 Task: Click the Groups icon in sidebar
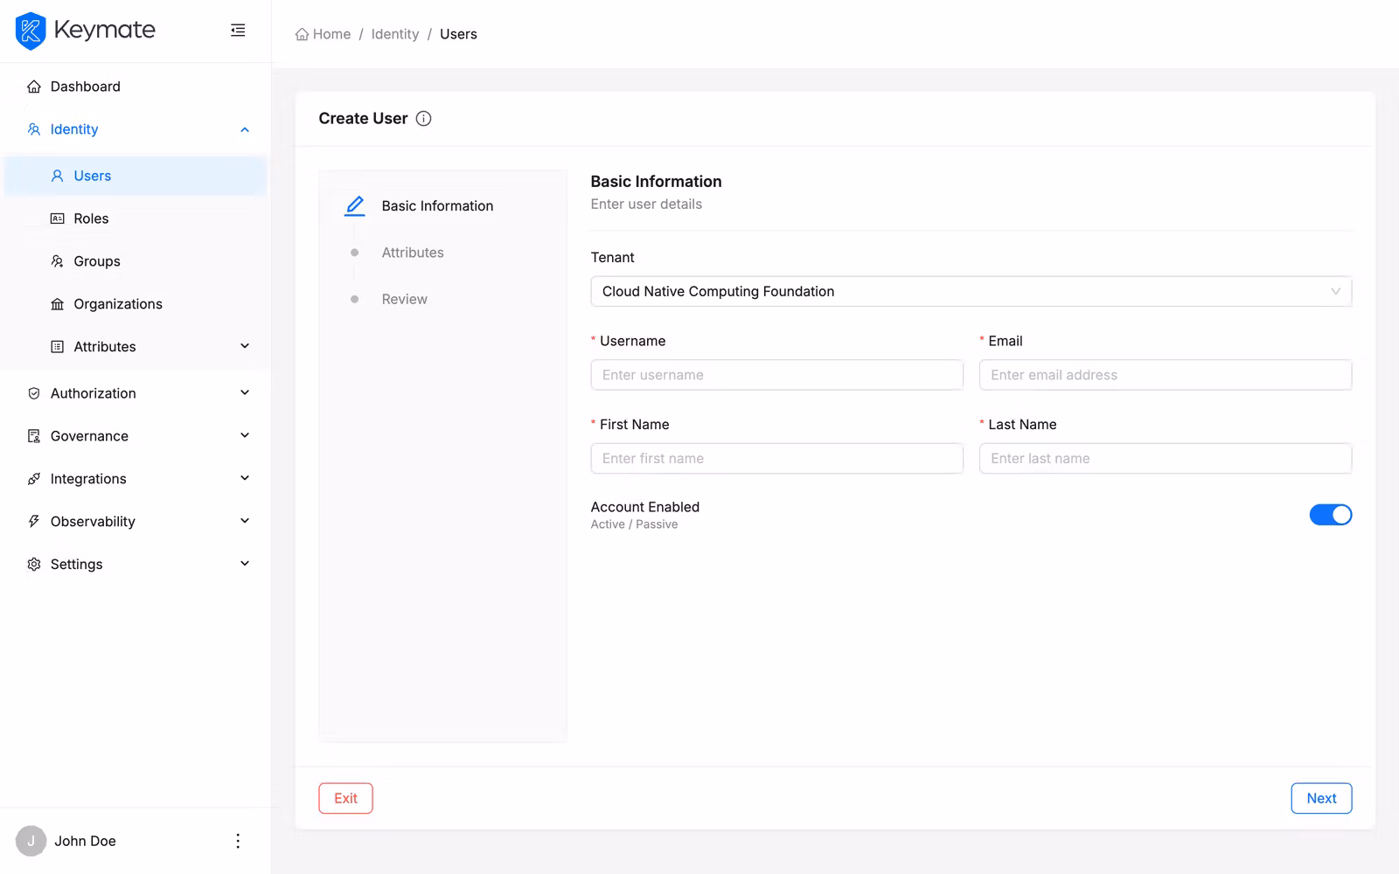[x=56, y=260]
